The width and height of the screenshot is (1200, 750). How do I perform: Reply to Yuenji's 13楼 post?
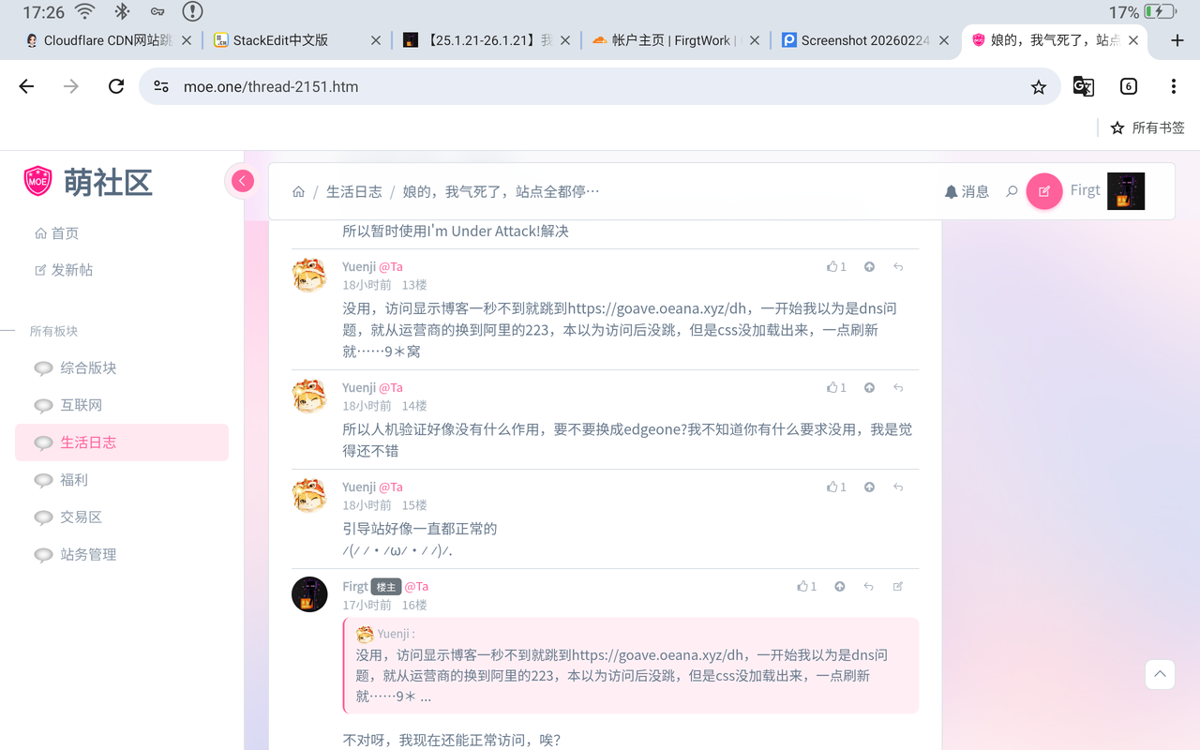[898, 267]
